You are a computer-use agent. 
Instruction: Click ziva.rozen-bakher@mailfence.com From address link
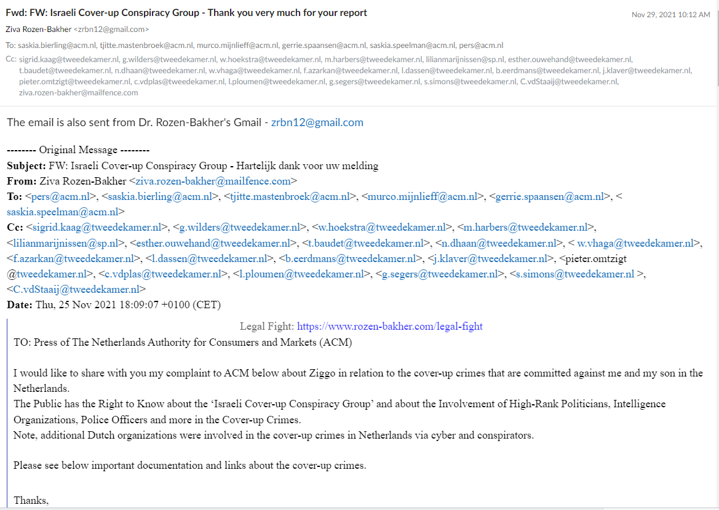213,181
